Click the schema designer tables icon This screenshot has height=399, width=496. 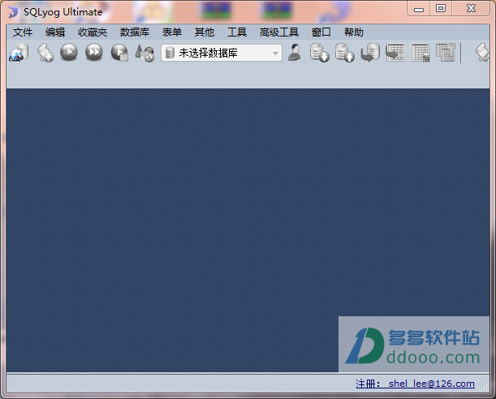click(x=446, y=53)
